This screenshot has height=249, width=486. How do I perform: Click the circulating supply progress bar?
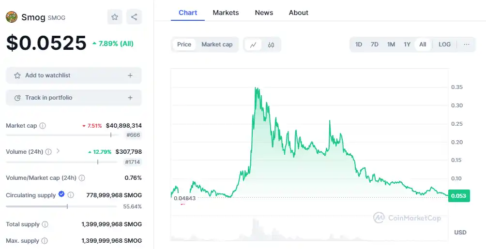(61, 206)
